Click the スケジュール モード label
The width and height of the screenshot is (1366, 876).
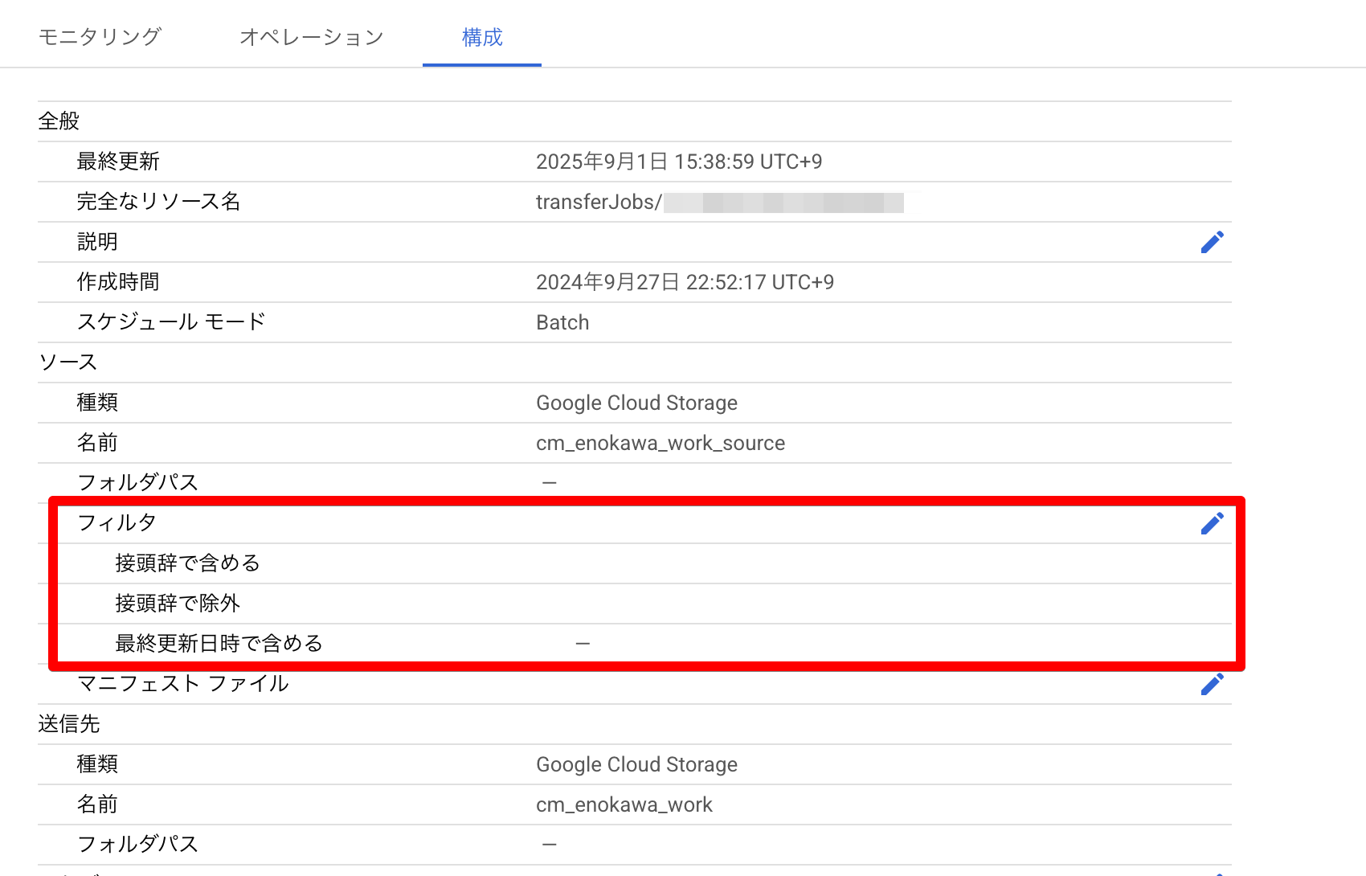click(171, 322)
